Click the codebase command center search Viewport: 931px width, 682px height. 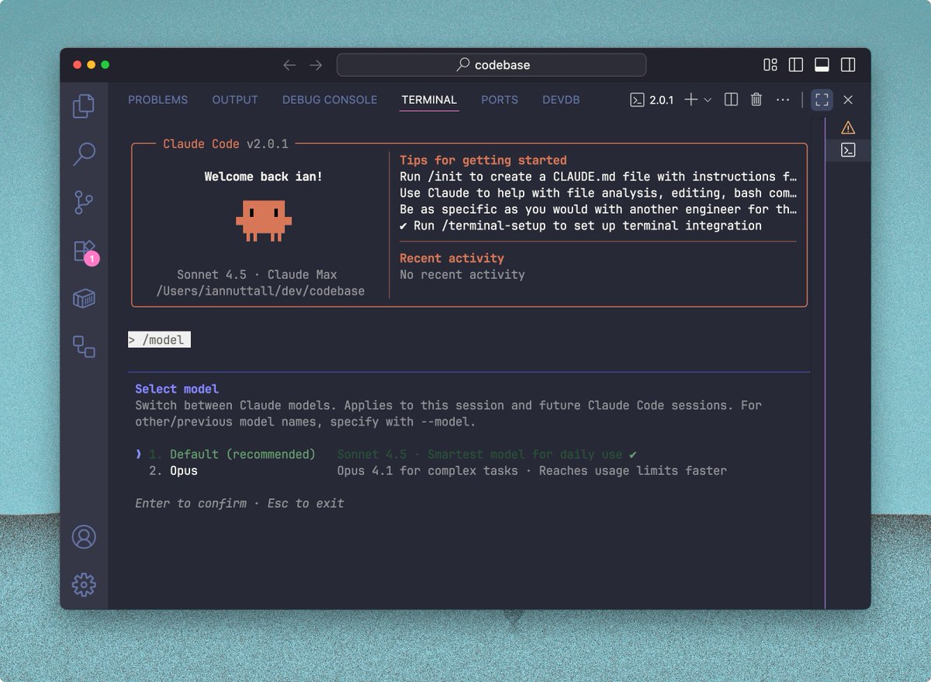[x=491, y=65]
